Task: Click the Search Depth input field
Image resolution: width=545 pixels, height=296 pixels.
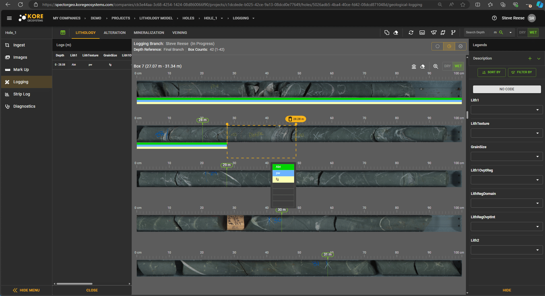Action: click(479, 32)
